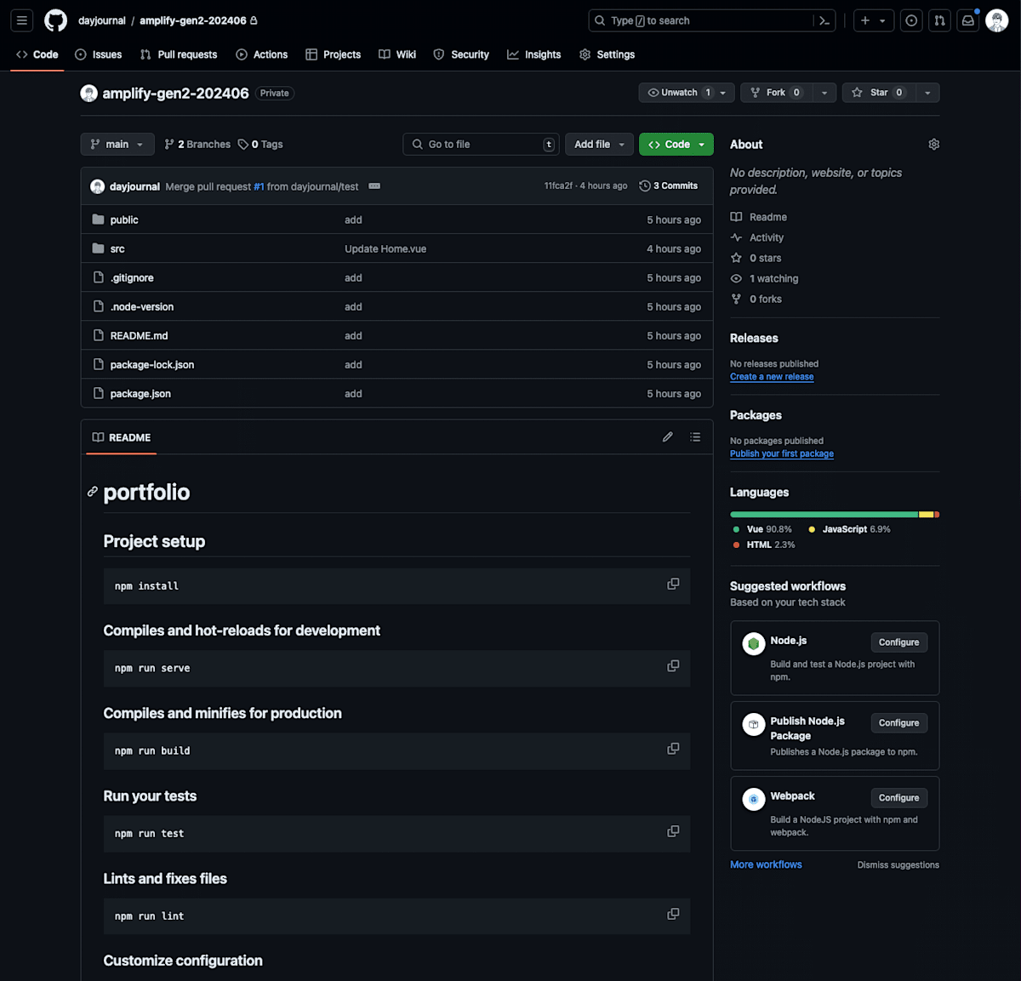Click the About settings gear icon

(x=933, y=145)
